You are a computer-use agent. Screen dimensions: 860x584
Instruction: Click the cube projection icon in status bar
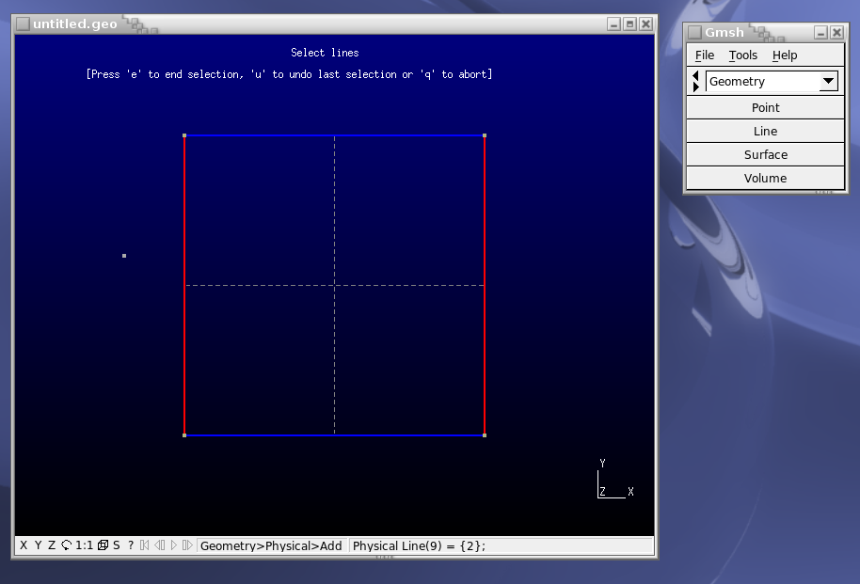(103, 545)
